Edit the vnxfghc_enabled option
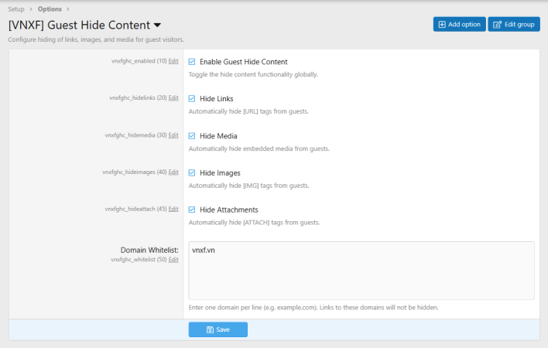This screenshot has height=348, width=548. tap(173, 61)
